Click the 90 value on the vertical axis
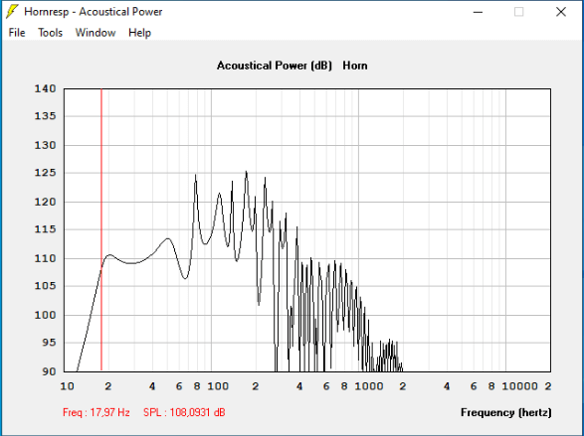Image resolution: width=584 pixels, height=436 pixels. point(49,371)
